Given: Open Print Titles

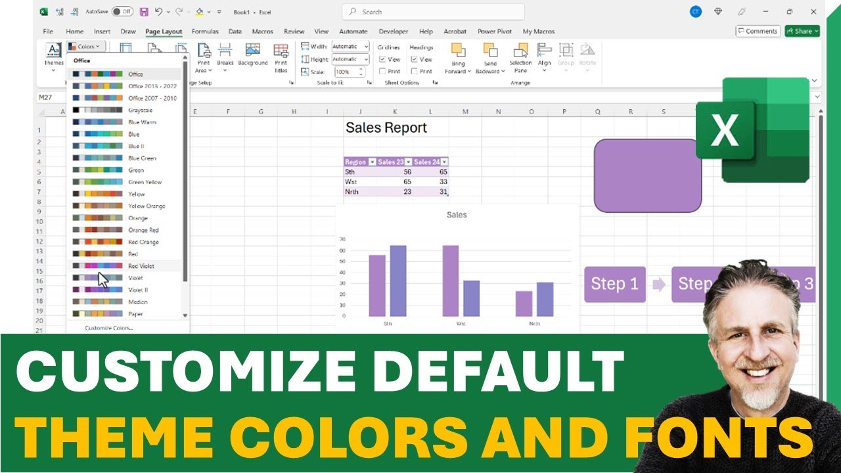Looking at the screenshot, I should pyautogui.click(x=281, y=58).
